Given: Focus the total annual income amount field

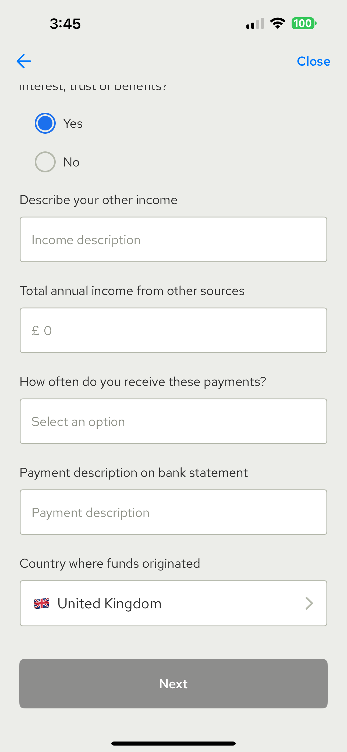Looking at the screenshot, I should pos(173,331).
